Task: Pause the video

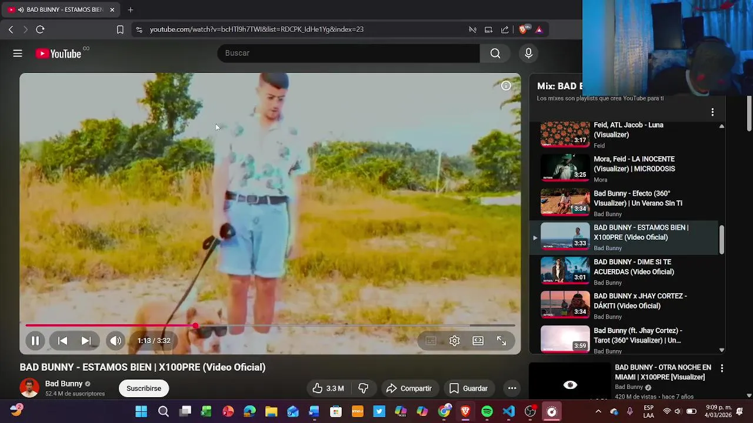Action: click(x=35, y=341)
